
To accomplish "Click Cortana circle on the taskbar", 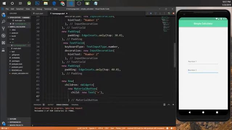I will pos(12,3).
